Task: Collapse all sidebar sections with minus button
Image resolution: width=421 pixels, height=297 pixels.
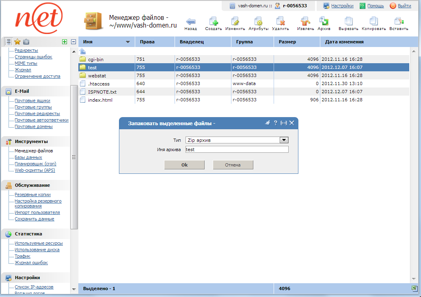Action: (73, 42)
